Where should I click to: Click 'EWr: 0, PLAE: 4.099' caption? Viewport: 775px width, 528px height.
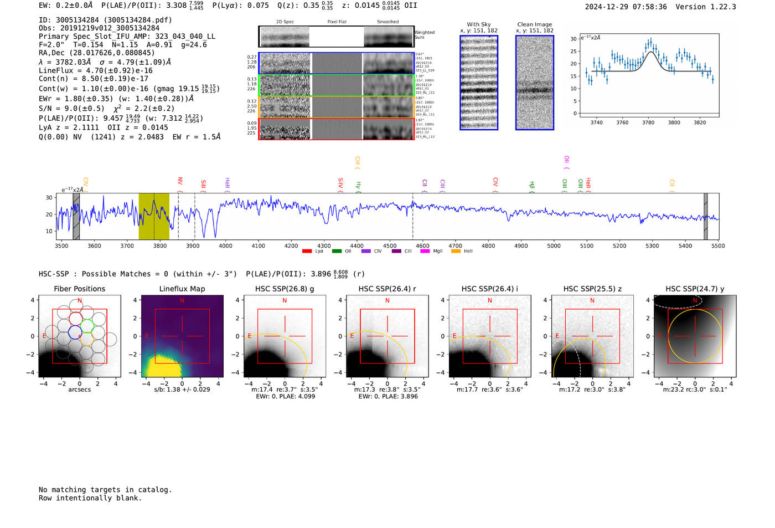coord(286,397)
